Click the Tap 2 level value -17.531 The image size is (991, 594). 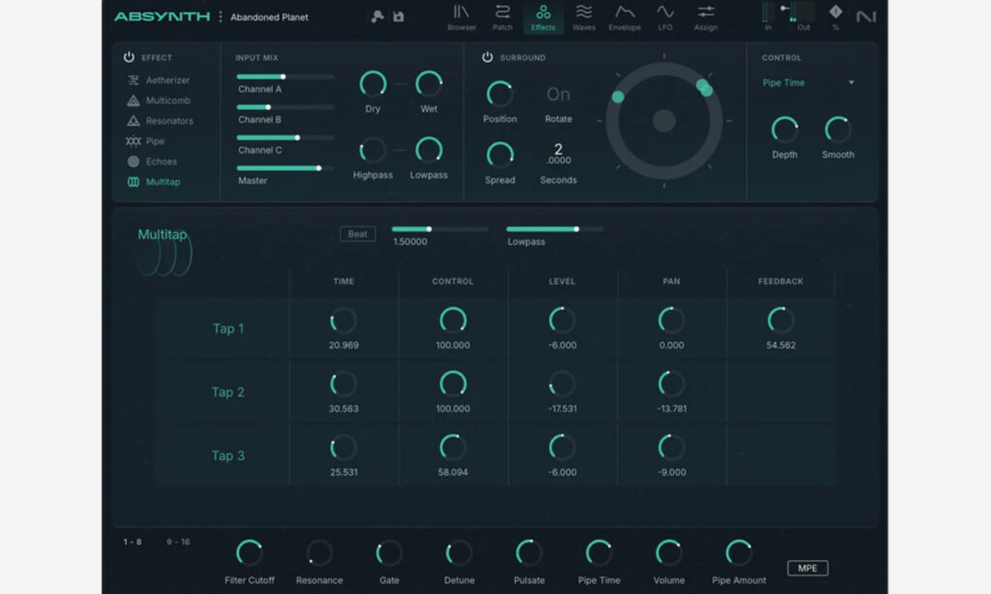tap(562, 409)
